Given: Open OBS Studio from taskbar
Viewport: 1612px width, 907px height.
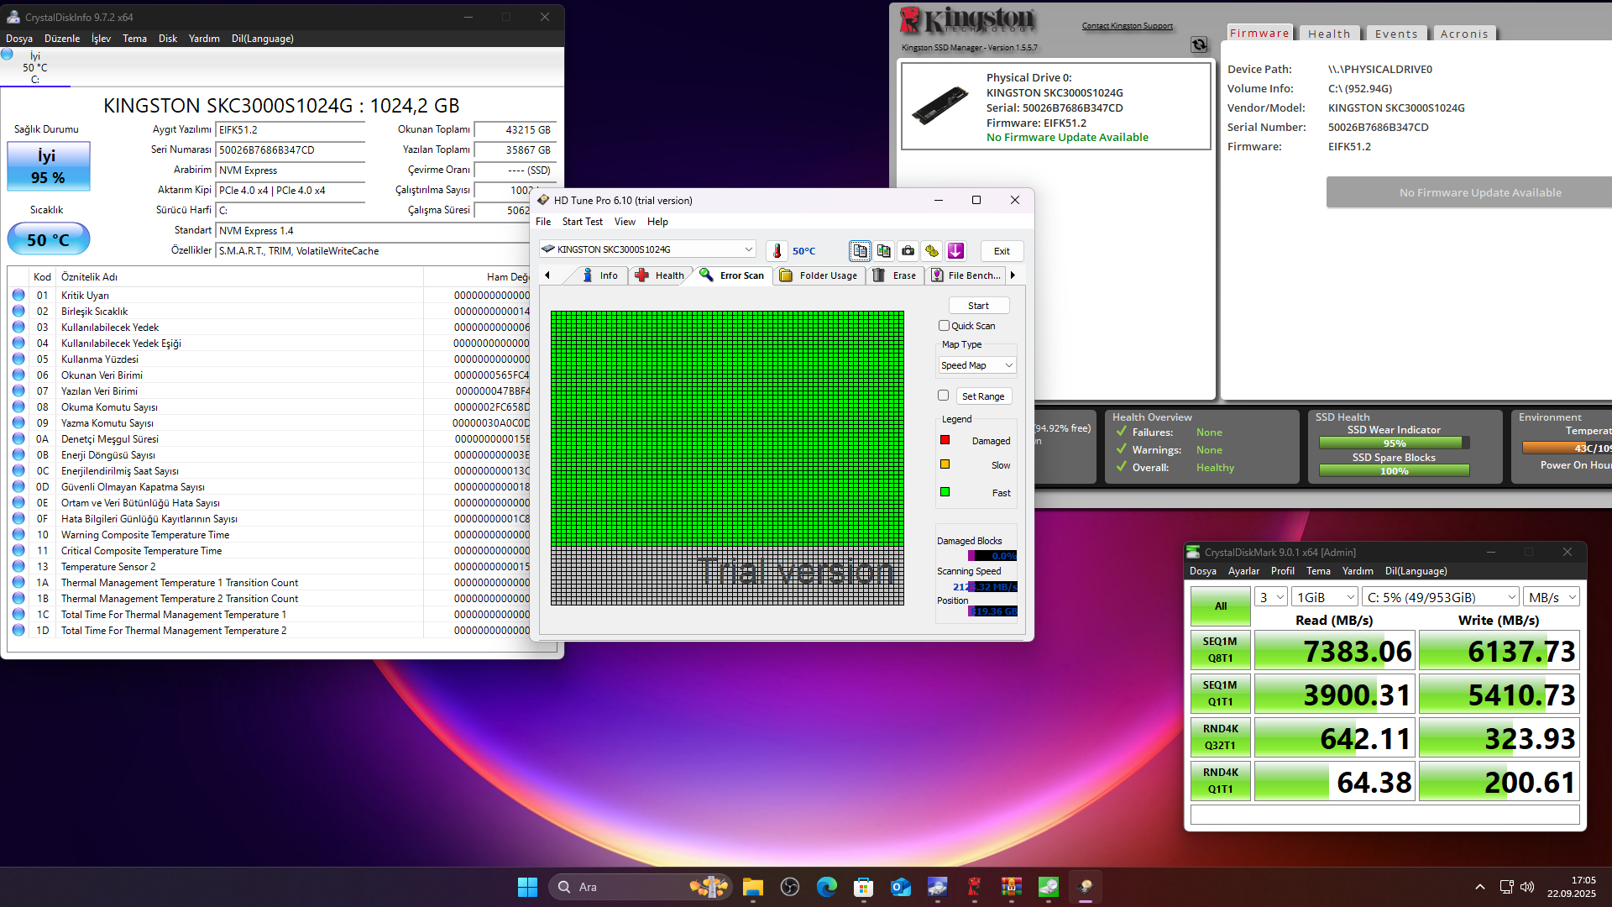Looking at the screenshot, I should tap(789, 887).
